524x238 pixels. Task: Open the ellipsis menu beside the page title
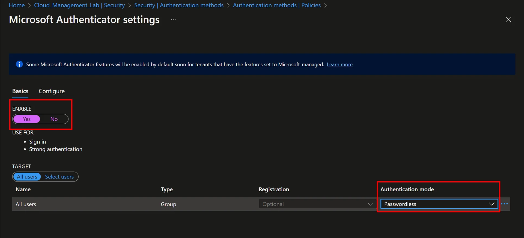pyautogui.click(x=173, y=20)
